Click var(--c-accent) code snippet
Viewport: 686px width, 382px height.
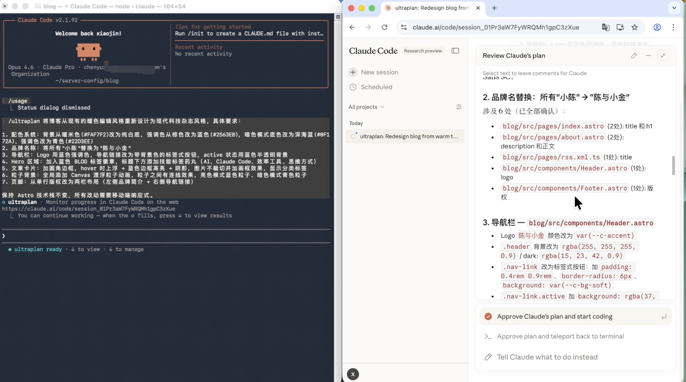[605, 236]
